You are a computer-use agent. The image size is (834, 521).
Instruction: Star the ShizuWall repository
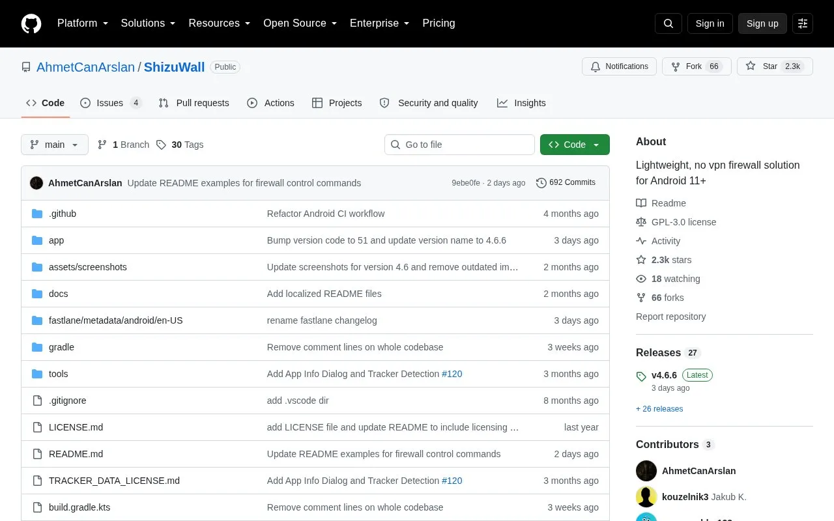click(775, 66)
